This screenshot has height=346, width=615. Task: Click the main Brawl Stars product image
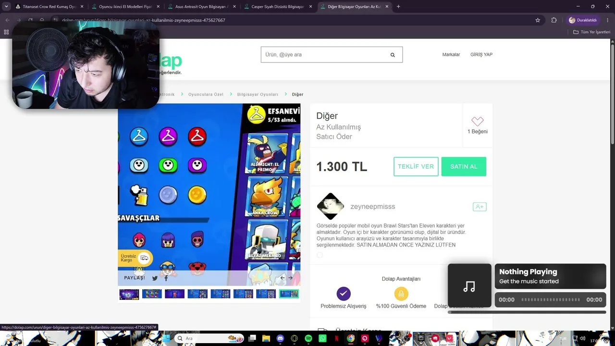(x=209, y=195)
